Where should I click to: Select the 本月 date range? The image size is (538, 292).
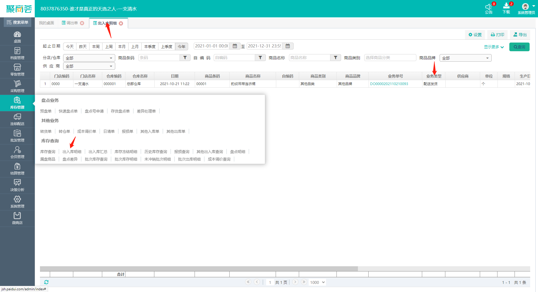(x=122, y=46)
